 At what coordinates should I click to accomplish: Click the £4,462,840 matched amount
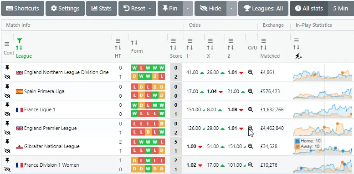point(272,128)
